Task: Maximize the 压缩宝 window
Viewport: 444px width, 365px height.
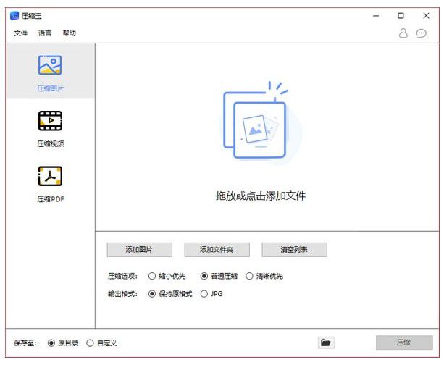Action: 401,16
